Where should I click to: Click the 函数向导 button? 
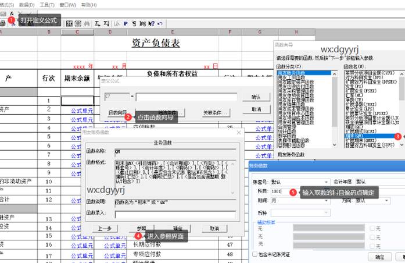click(117, 113)
